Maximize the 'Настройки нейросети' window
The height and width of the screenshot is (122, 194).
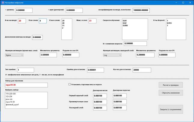183,2
